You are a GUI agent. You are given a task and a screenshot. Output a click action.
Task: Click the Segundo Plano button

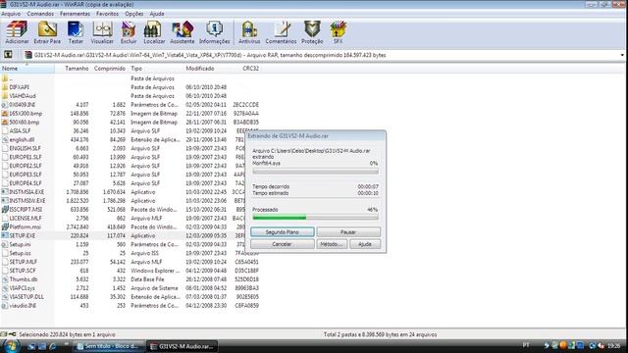pyautogui.click(x=283, y=232)
